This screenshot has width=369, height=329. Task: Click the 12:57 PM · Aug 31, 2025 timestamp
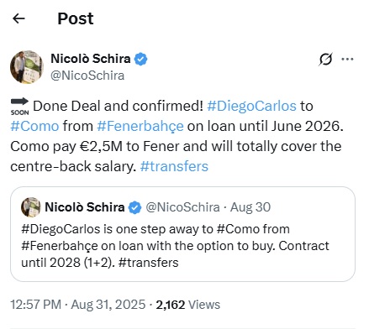point(78,305)
